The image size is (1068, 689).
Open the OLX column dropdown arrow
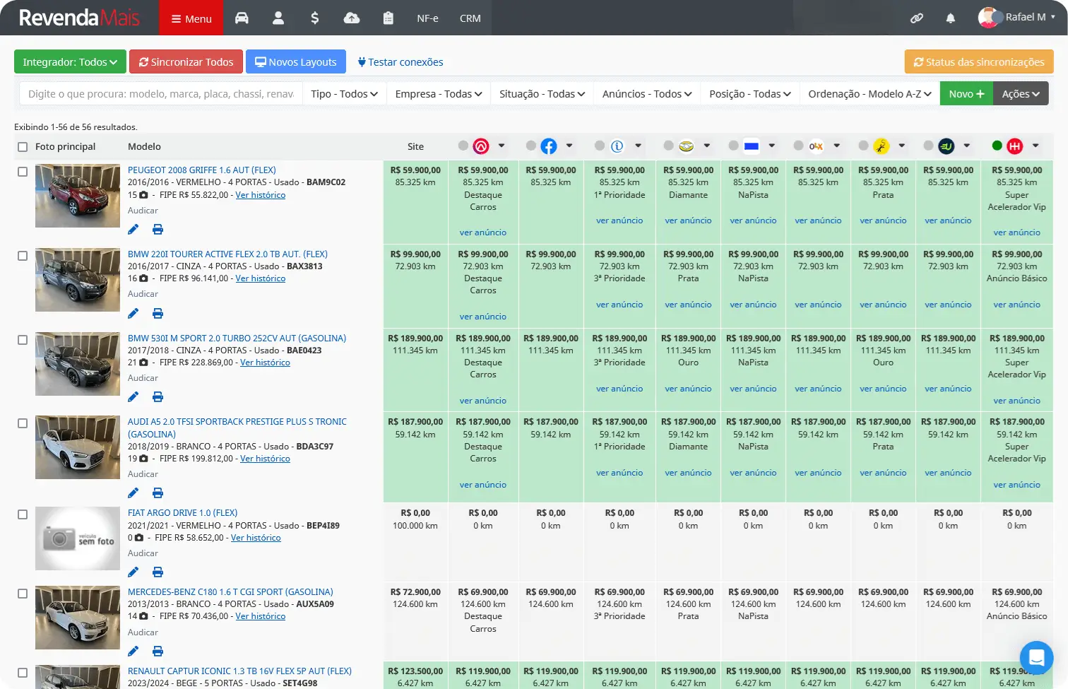(836, 146)
